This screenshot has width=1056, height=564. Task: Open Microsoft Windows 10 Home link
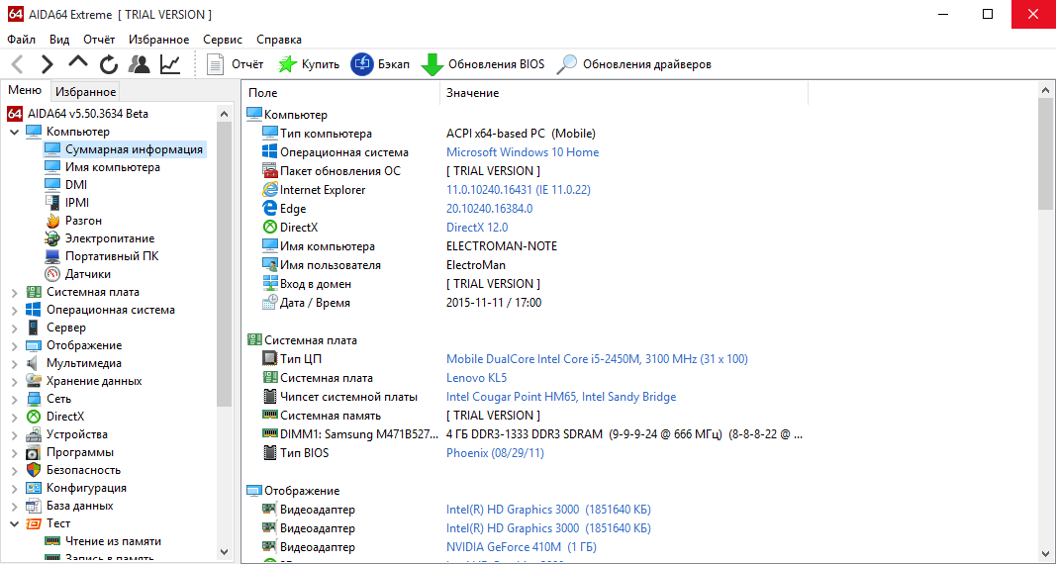click(x=523, y=152)
